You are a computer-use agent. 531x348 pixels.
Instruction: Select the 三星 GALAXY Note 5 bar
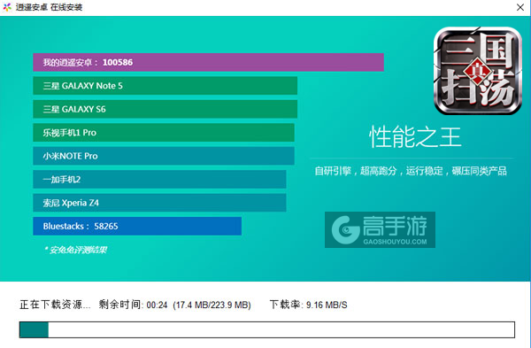point(165,86)
